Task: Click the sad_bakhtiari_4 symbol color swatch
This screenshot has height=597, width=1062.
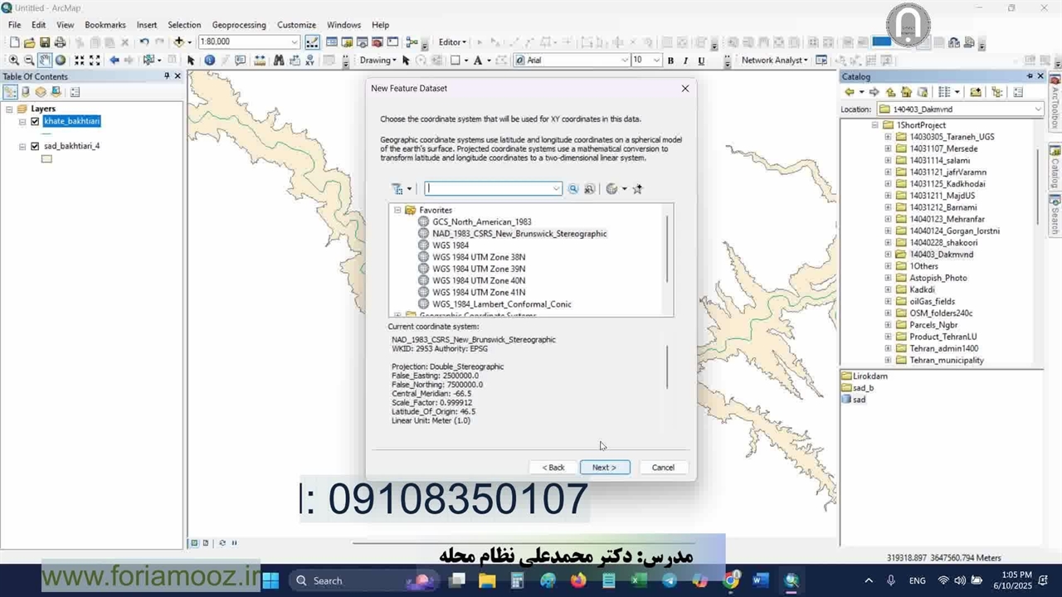Action: click(x=46, y=159)
